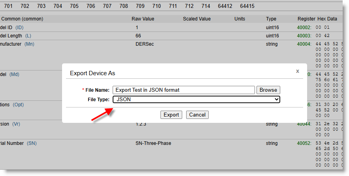Open the File Type dropdown
This screenshot has height=176, width=349.
(x=196, y=100)
